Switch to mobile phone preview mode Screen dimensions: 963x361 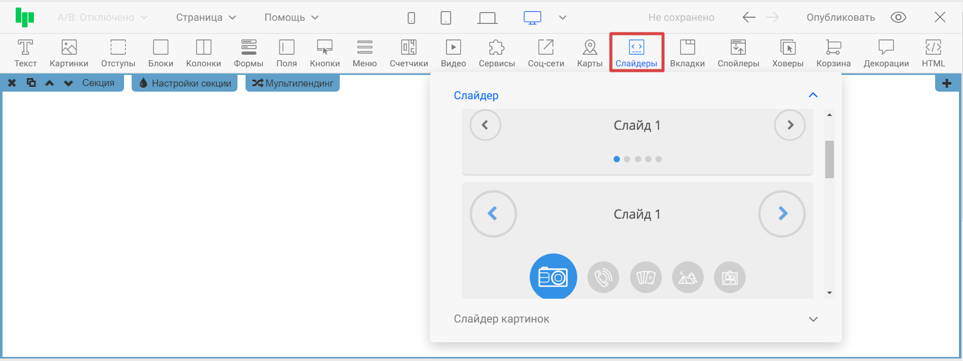[x=411, y=18]
